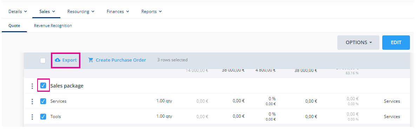Click the blue EDIT button

(396, 42)
